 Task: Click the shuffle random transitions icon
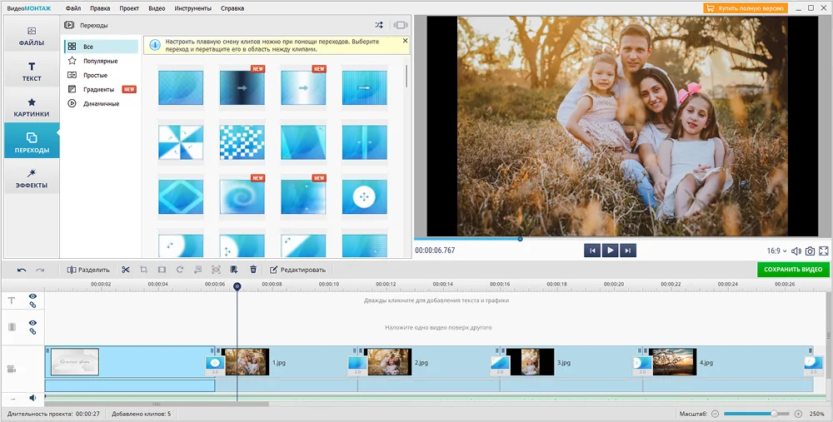point(380,25)
